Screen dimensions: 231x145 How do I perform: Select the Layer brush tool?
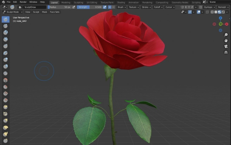click(5, 53)
